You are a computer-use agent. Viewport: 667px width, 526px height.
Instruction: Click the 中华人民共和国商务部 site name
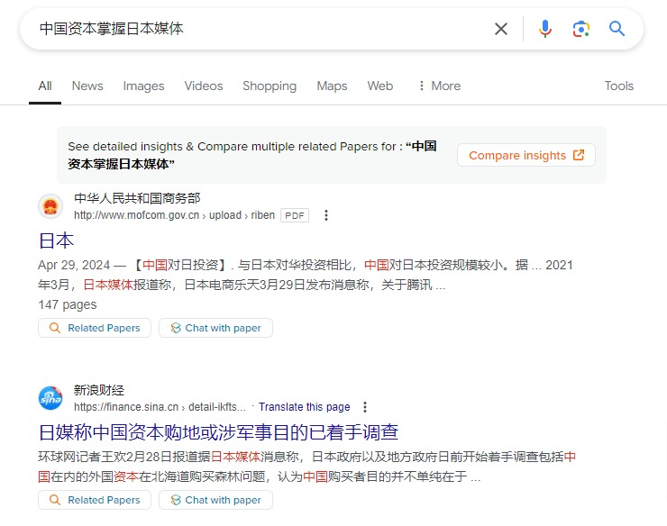[137, 198]
